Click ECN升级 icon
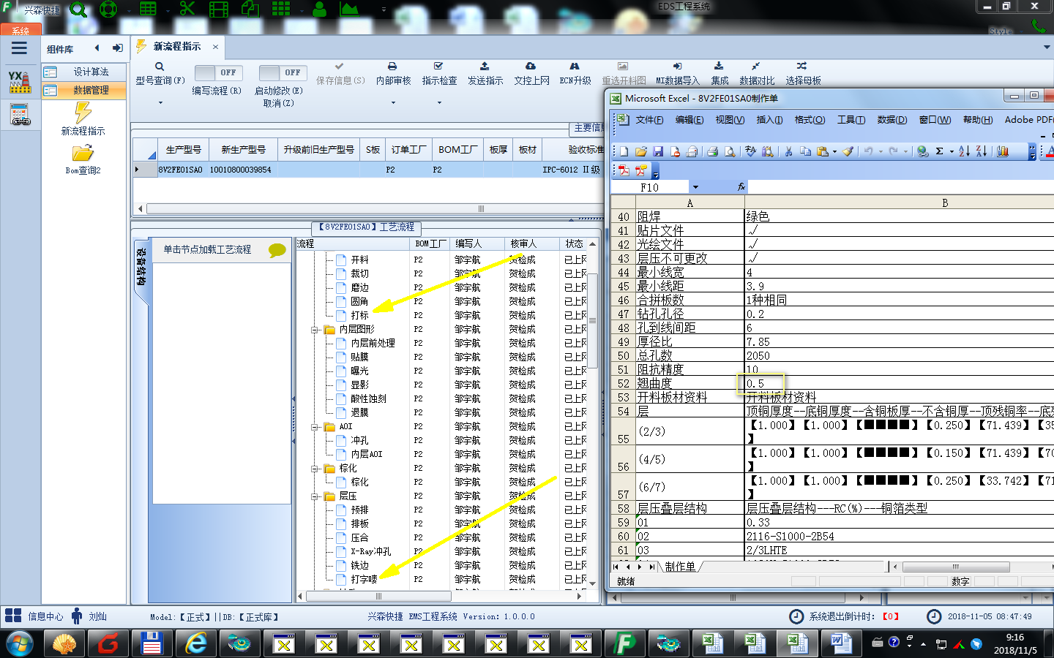The image size is (1054, 658). [x=575, y=67]
